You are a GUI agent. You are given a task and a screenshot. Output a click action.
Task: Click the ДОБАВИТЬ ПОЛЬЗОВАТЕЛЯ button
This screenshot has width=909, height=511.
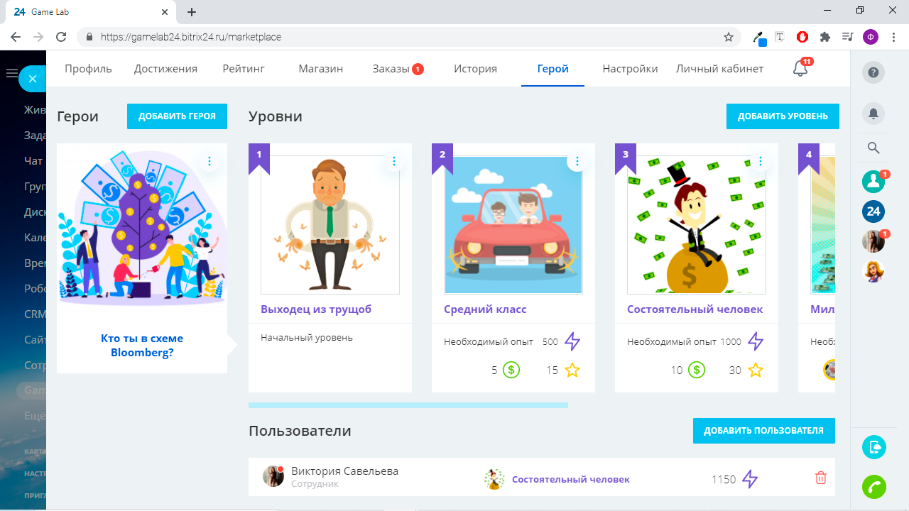pyautogui.click(x=764, y=431)
